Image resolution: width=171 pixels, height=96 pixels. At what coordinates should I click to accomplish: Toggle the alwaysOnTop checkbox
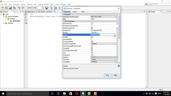pyautogui.click(x=92, y=23)
